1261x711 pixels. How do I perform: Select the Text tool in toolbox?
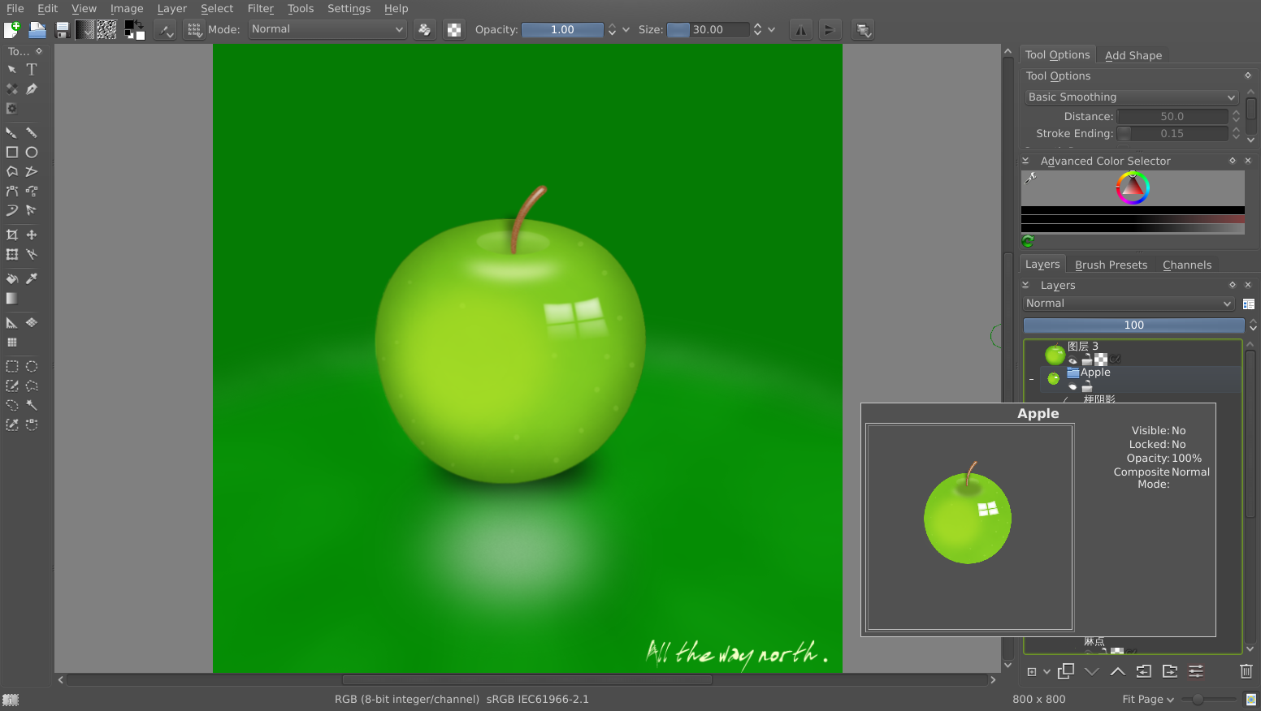(x=32, y=70)
